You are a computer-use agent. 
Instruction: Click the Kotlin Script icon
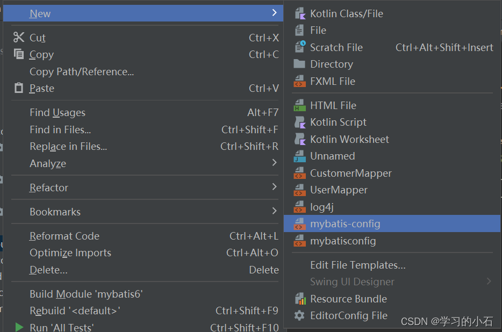[299, 122]
